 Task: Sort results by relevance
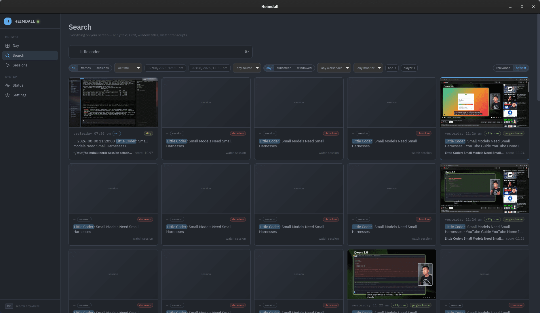(503, 68)
